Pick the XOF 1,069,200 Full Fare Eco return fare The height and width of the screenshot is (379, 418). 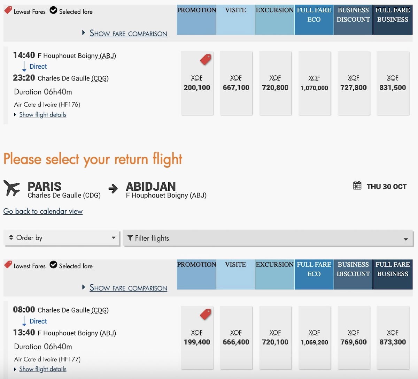314,338
